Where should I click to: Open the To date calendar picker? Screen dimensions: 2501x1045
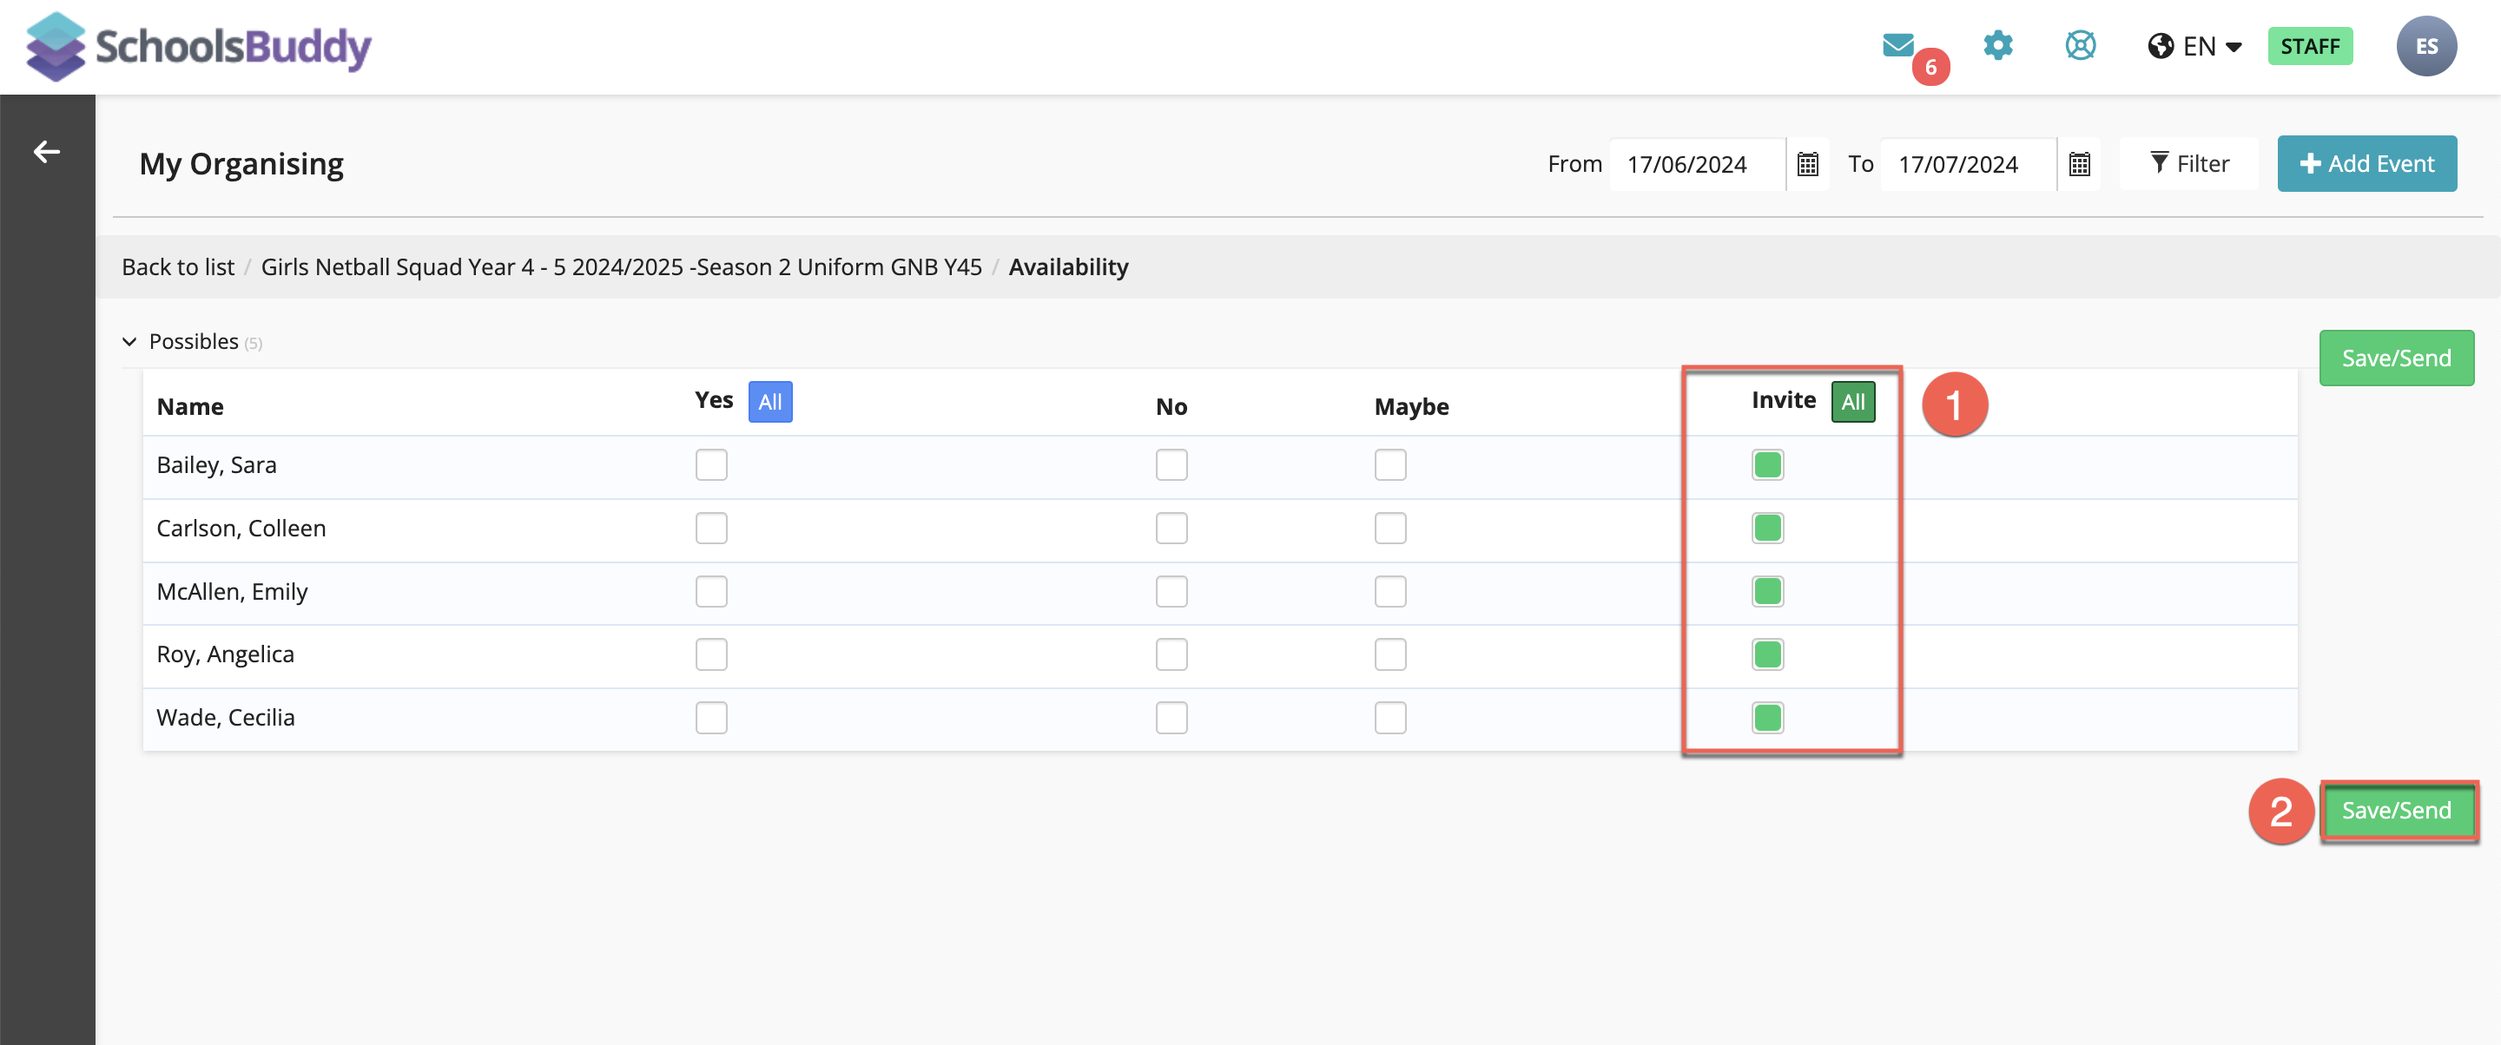pos(2080,164)
